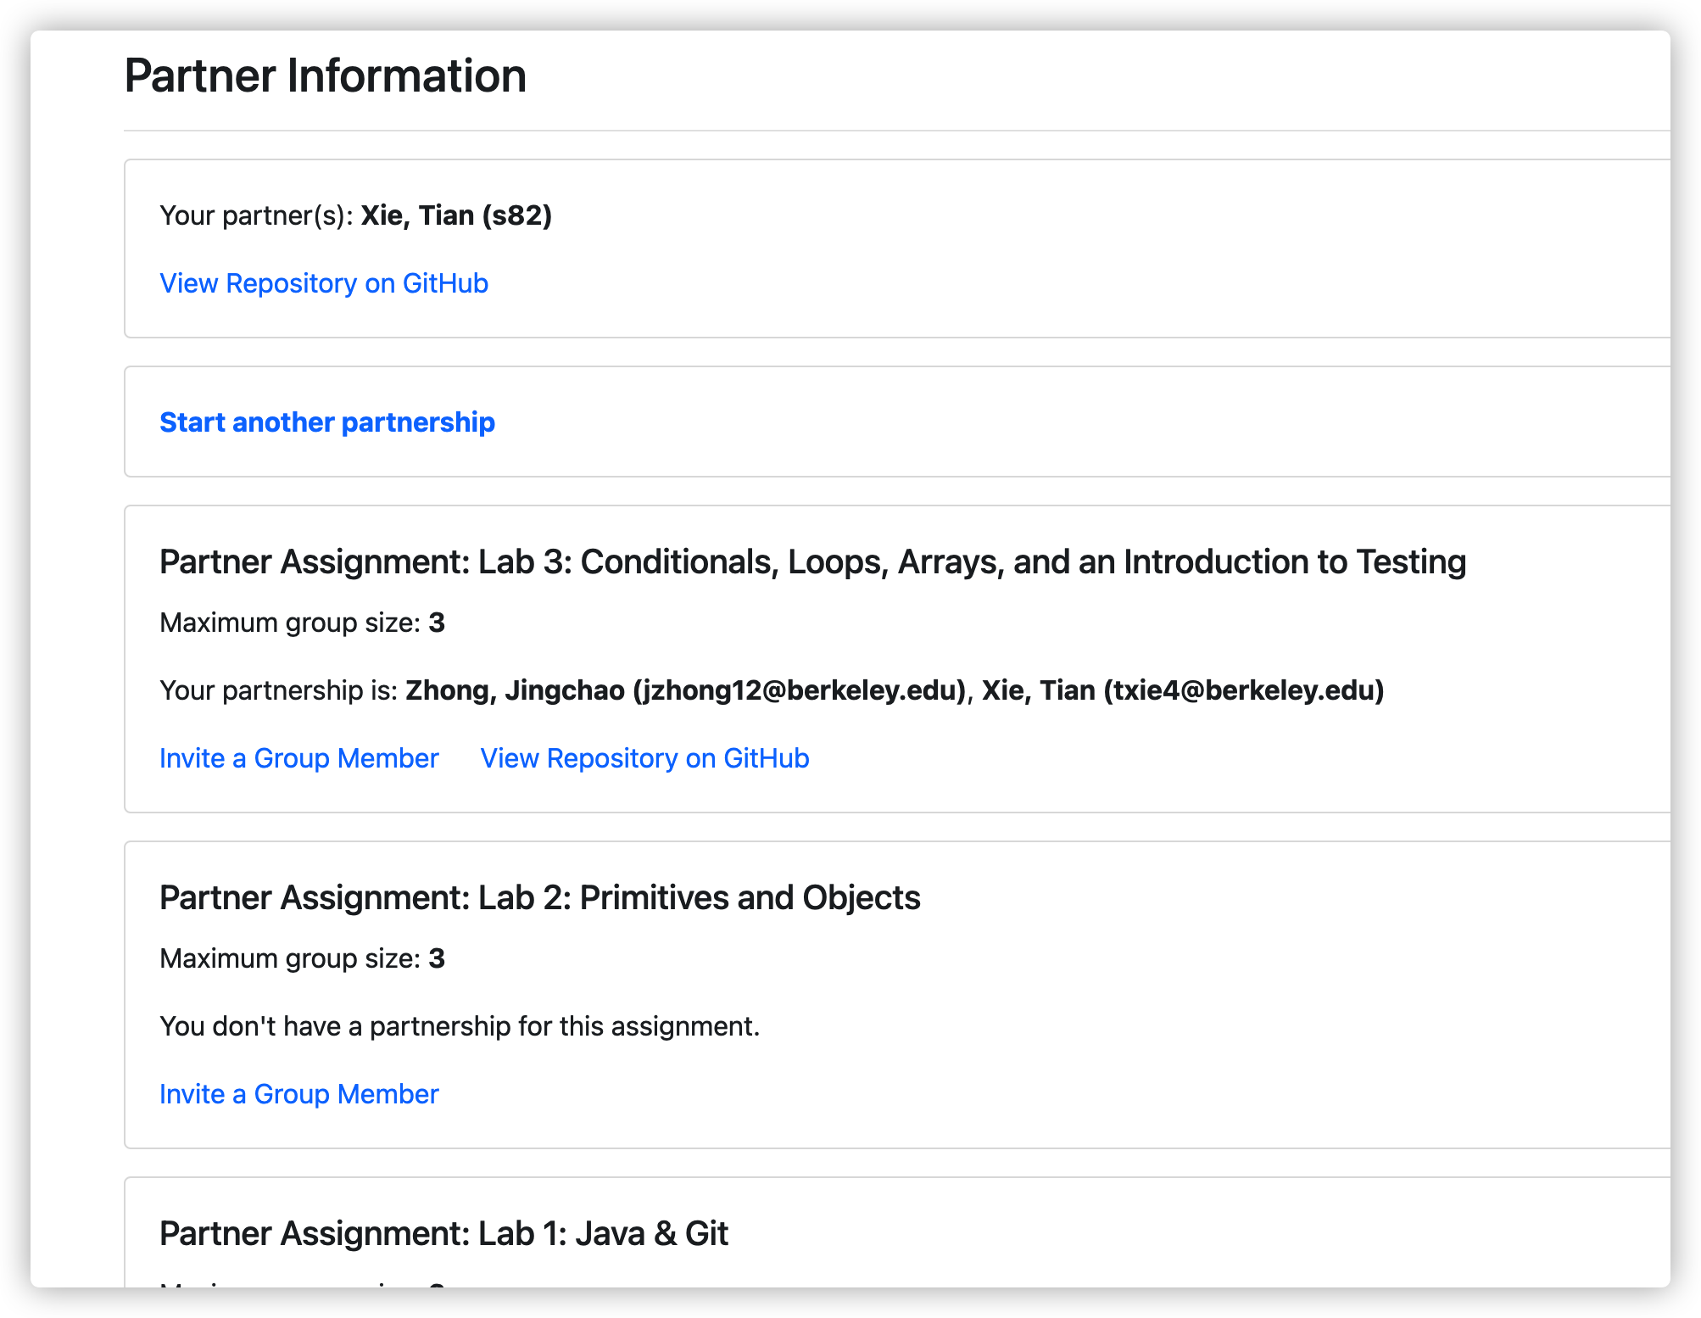Click the "Your partnership is:" label
Image resolution: width=1701 pixels, height=1318 pixels.
click(279, 690)
